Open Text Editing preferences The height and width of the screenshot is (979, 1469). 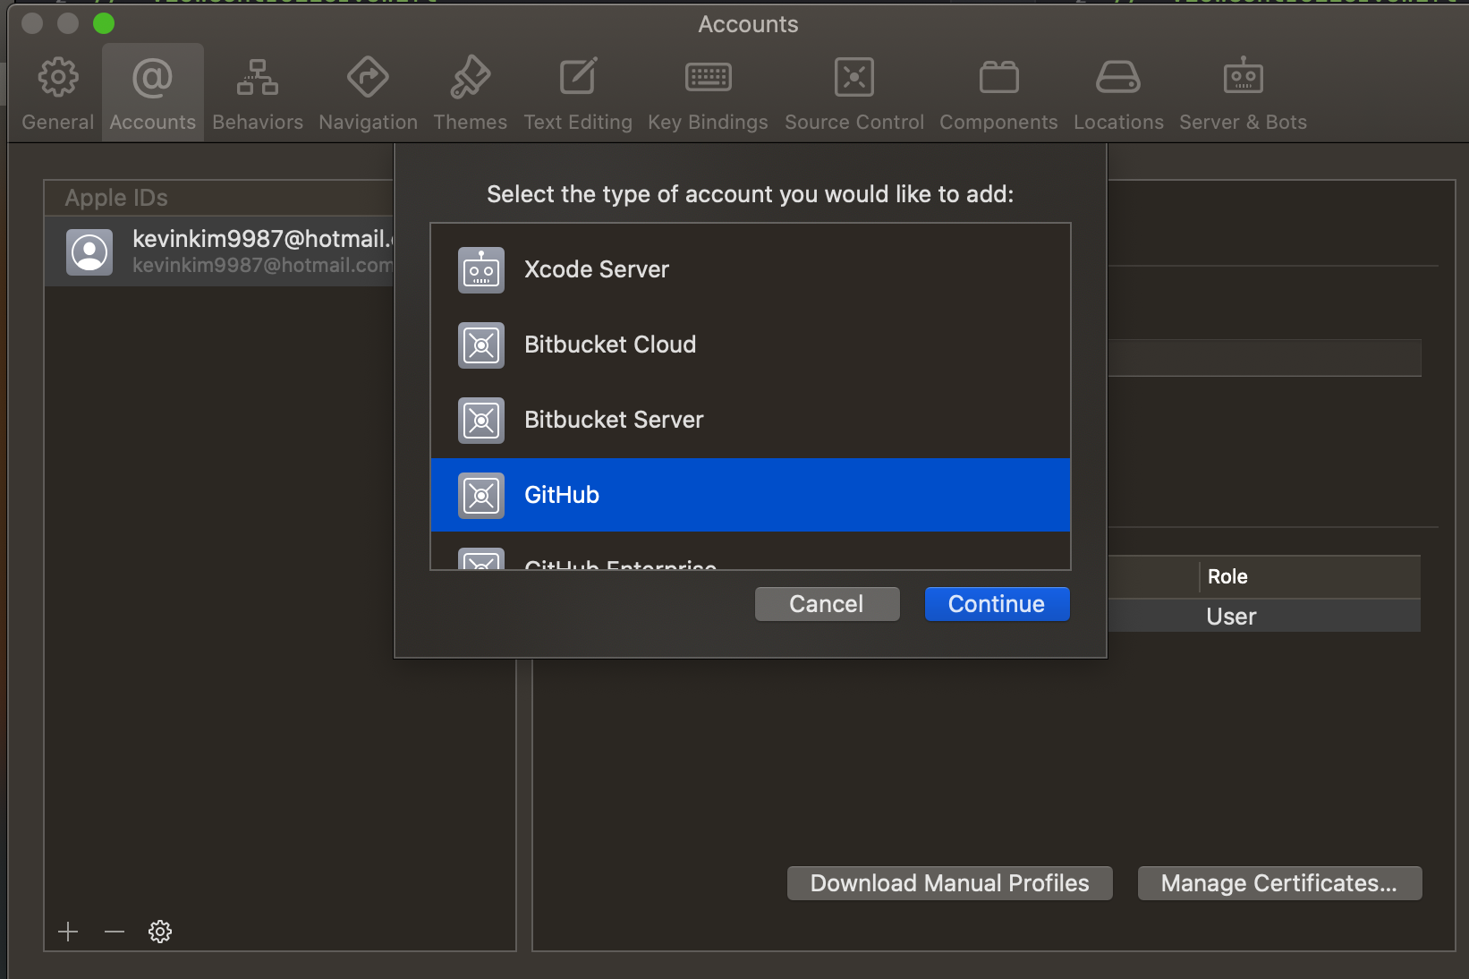point(578,93)
